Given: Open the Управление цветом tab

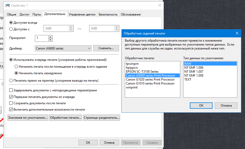Looking at the screenshot, I should click(82, 14).
